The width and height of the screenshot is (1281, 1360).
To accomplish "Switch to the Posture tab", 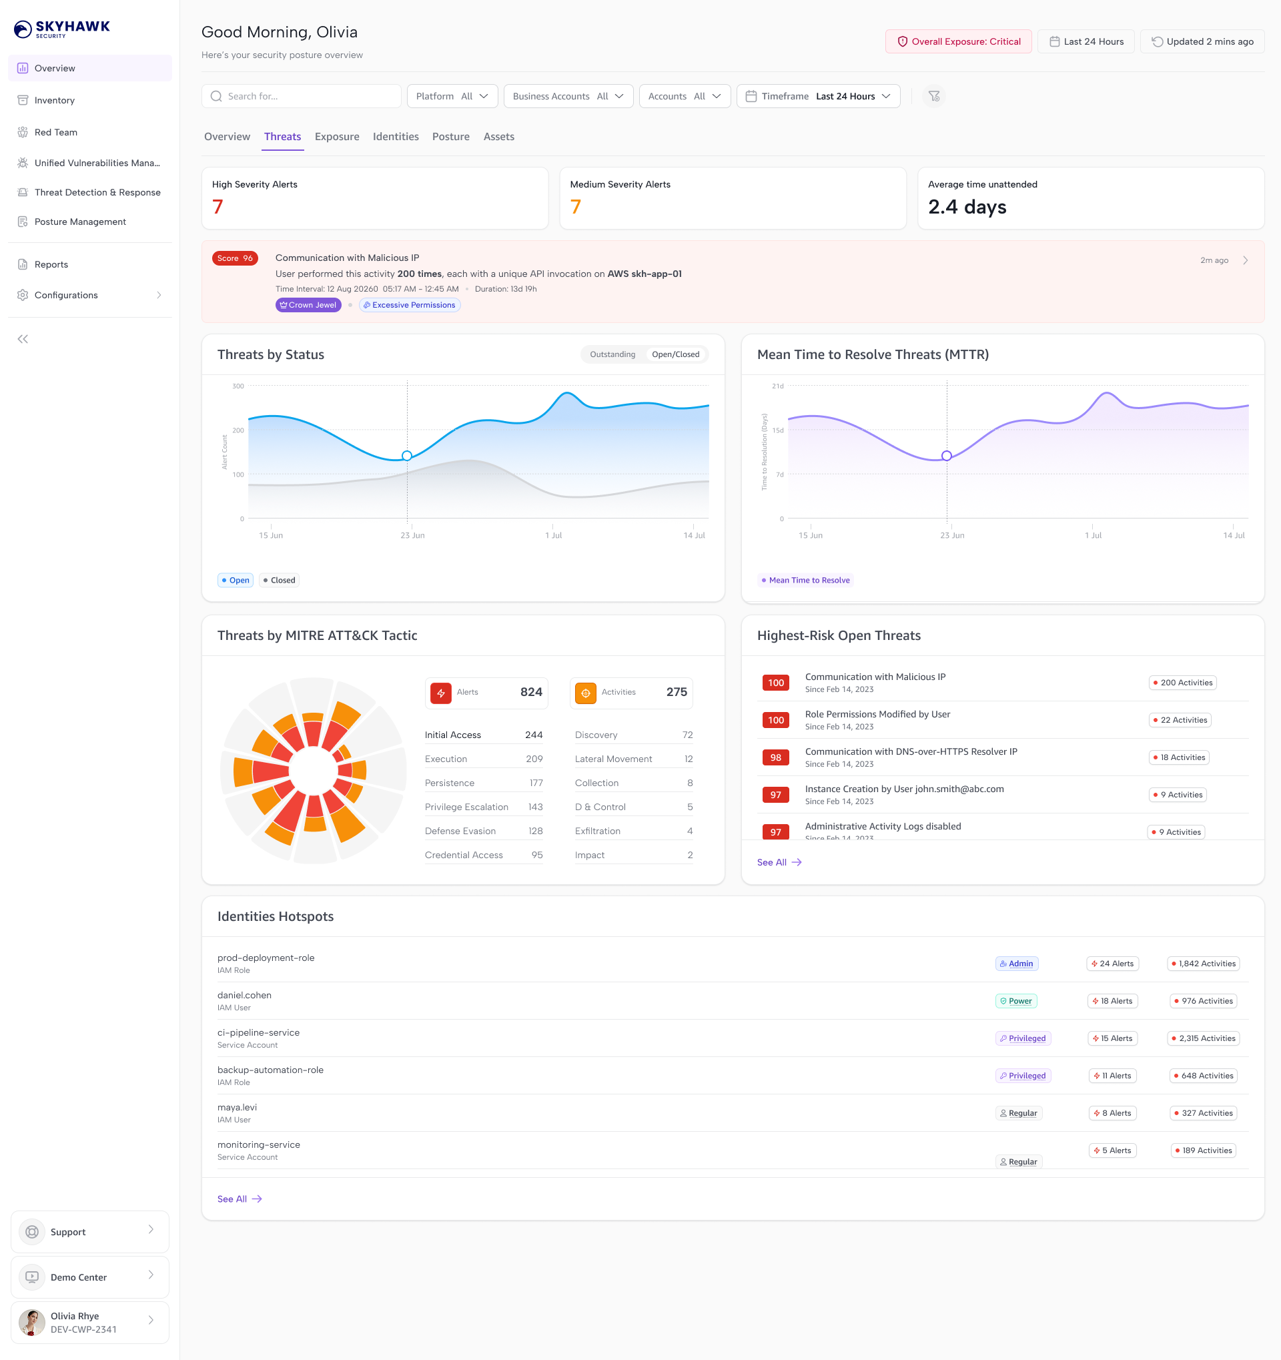I will [451, 137].
